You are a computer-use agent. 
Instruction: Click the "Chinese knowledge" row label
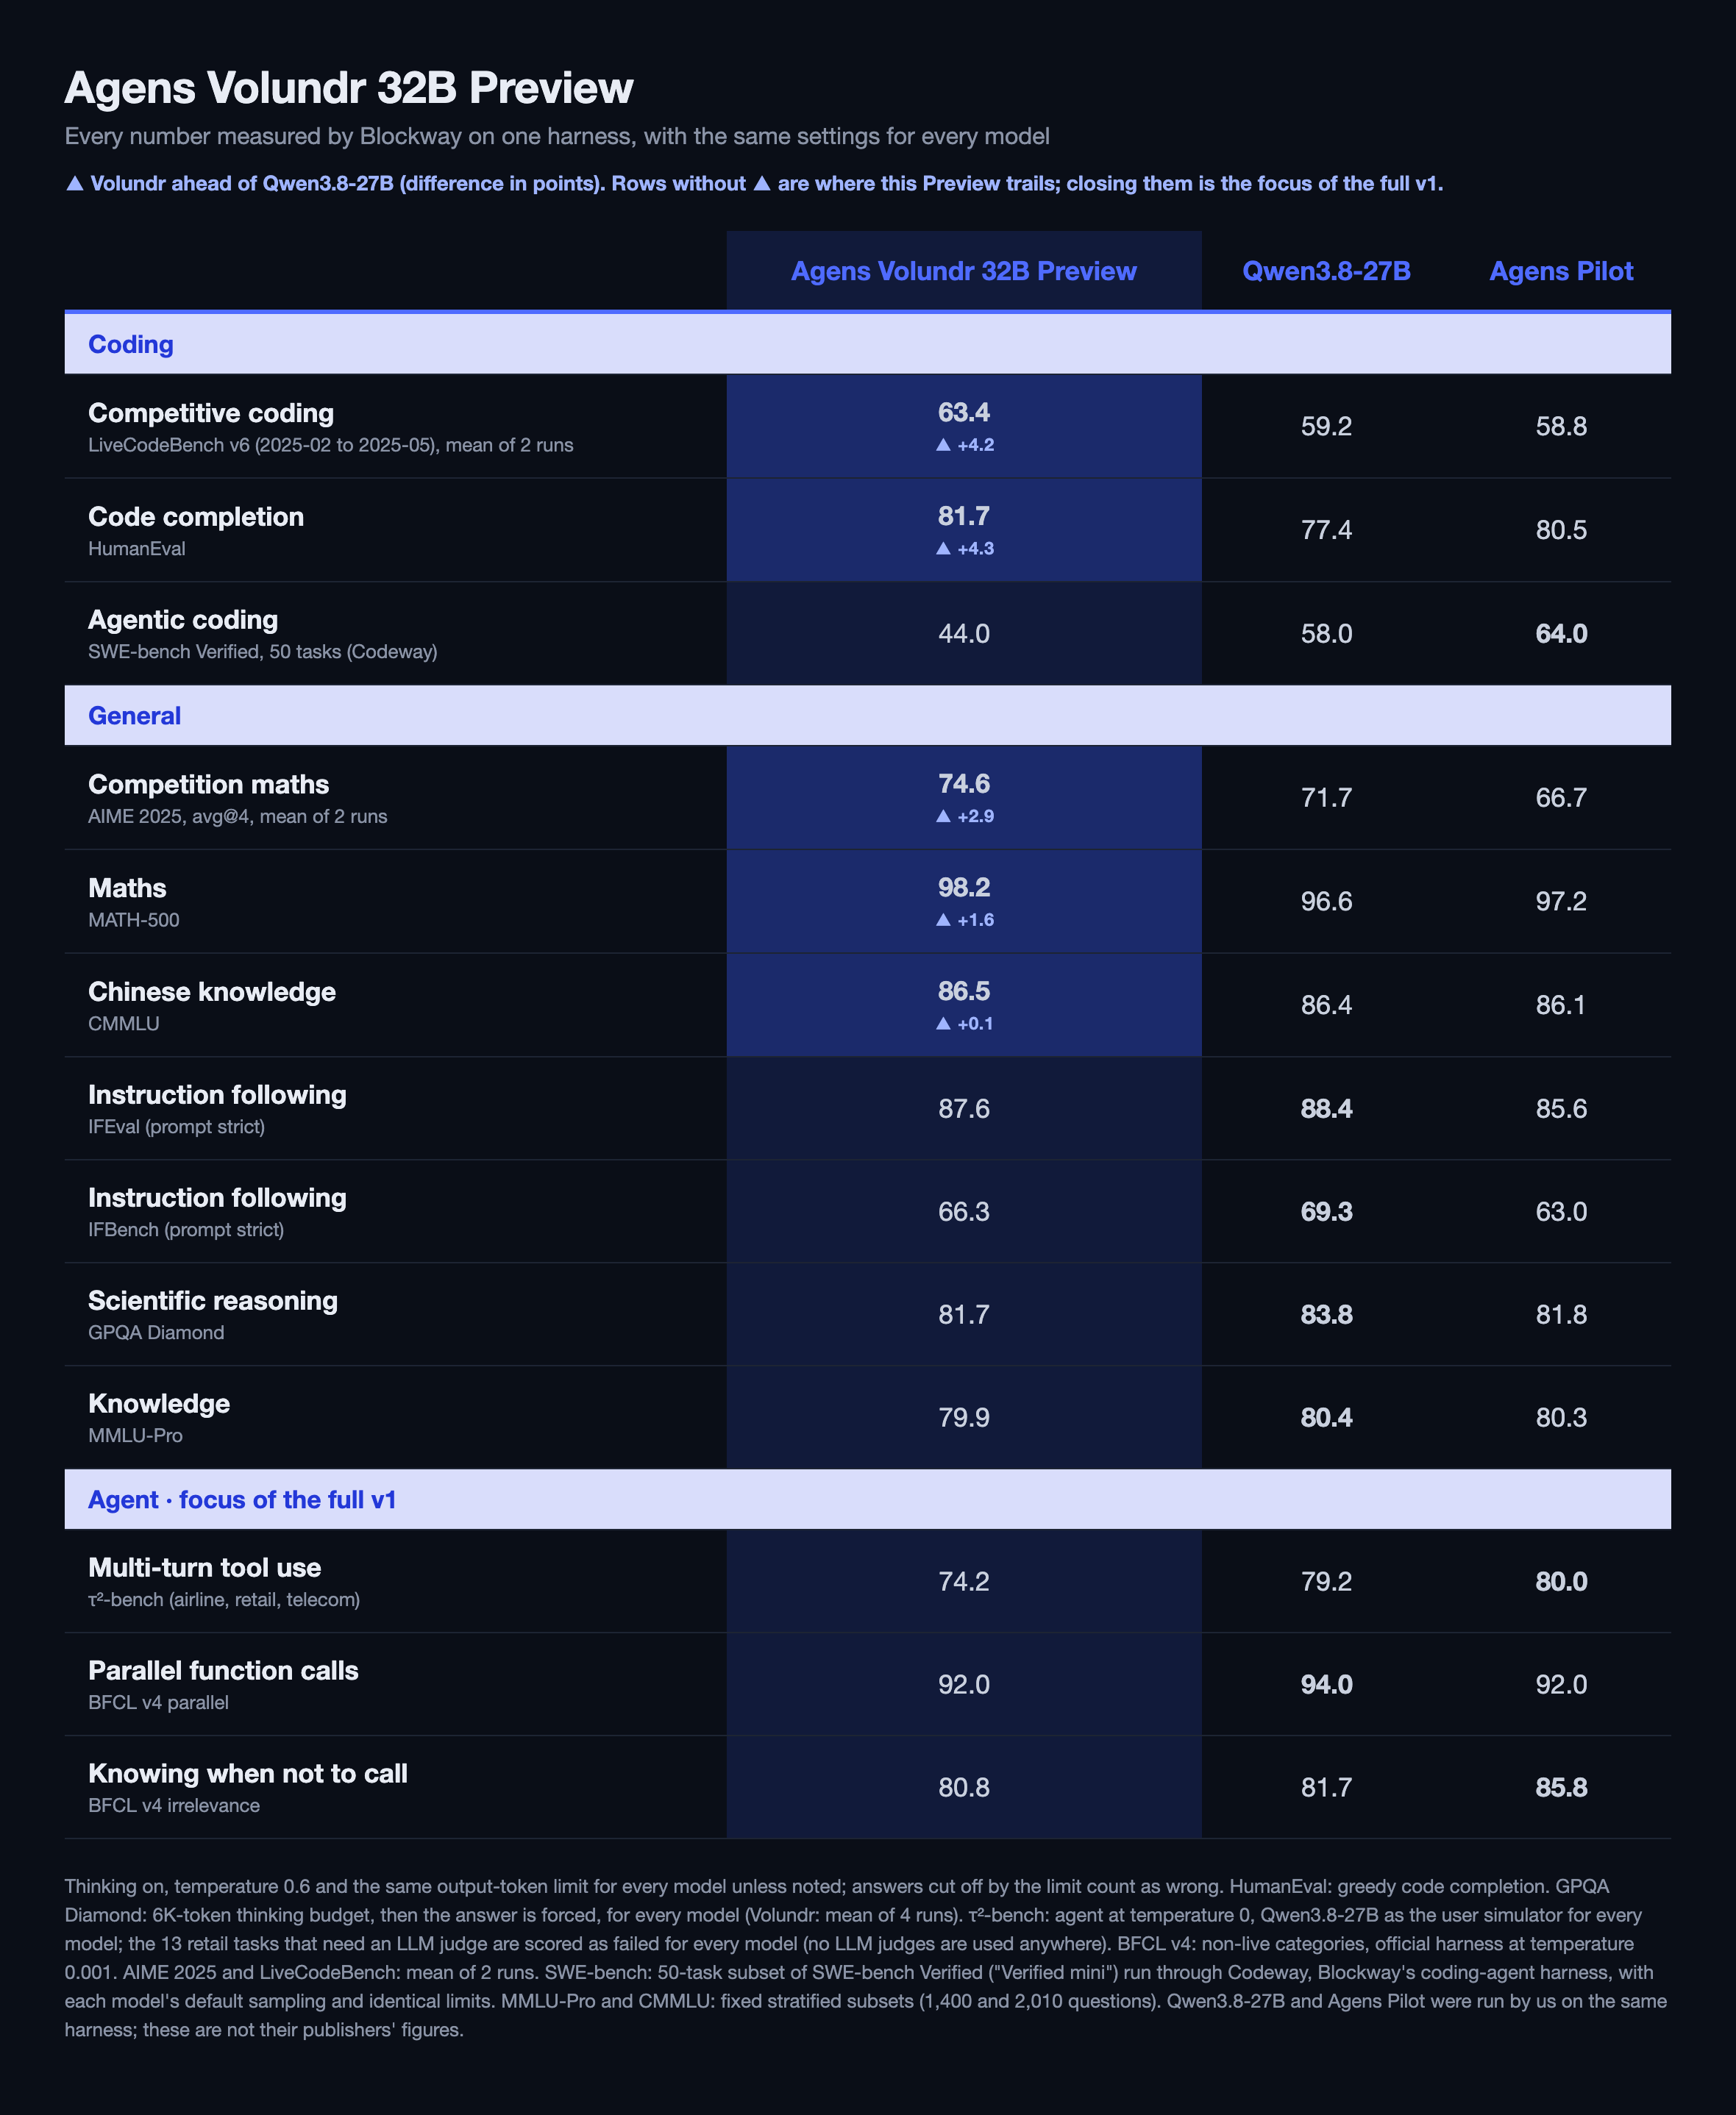[x=212, y=991]
